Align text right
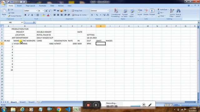This screenshot has height=112, width=200. [x=61, y=15]
